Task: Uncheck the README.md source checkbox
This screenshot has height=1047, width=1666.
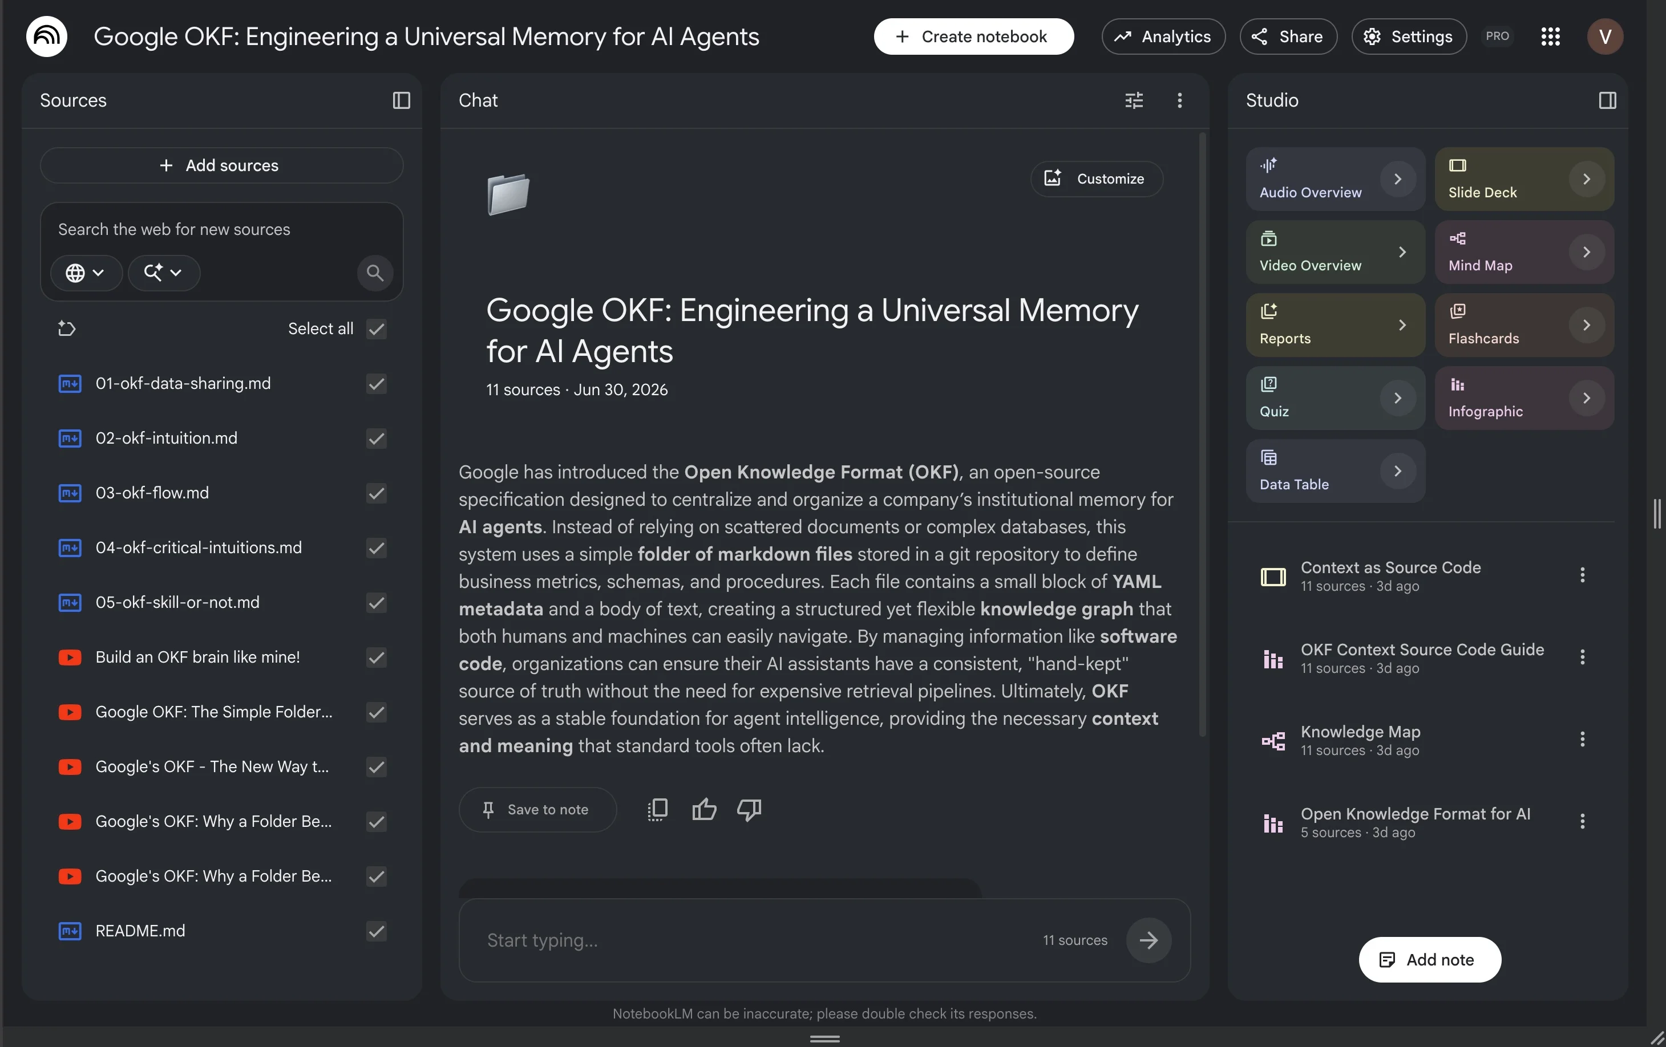Action: tap(377, 931)
